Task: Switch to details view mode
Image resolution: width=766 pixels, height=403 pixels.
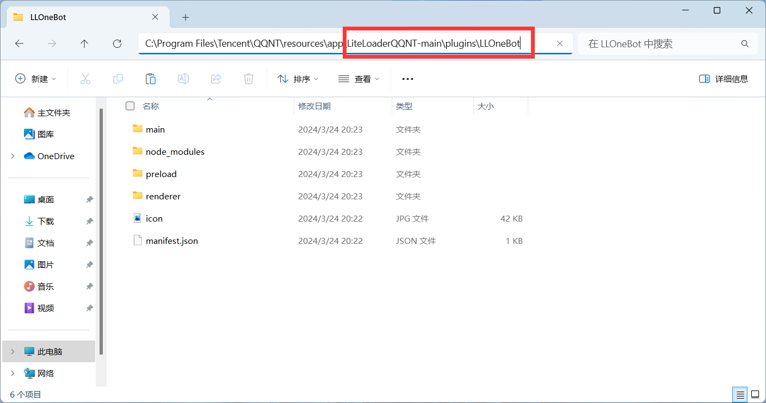Action: [739, 394]
